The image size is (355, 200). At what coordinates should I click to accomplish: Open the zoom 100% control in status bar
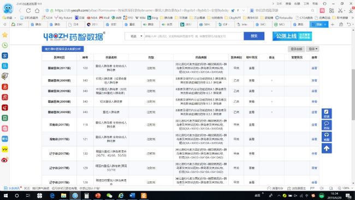pos(344,188)
